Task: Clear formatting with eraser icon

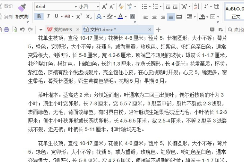Action: pyautogui.click(x=121, y=6)
